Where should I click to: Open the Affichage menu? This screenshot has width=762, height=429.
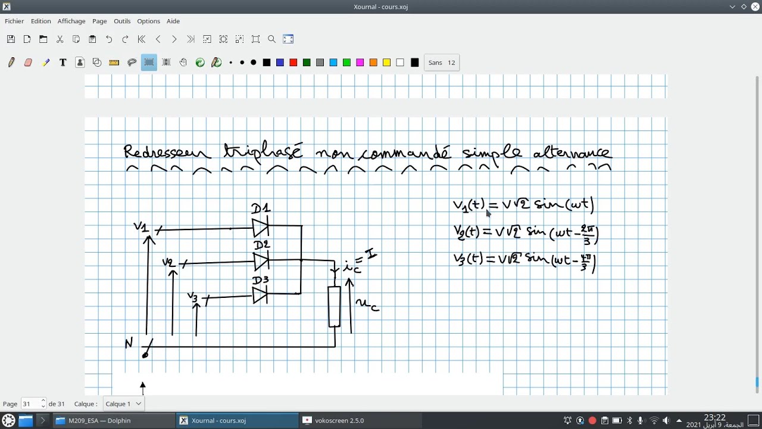click(71, 21)
